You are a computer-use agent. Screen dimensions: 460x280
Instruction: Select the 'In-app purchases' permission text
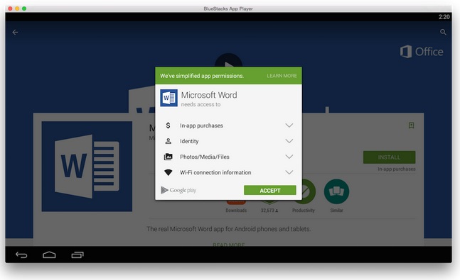tap(201, 125)
